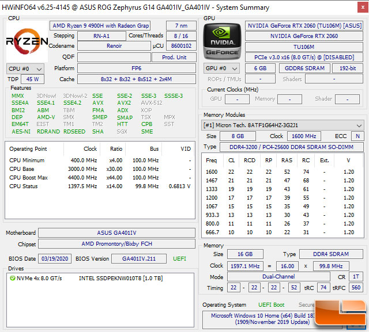This screenshot has height=332, width=369.
Task: Click the FP6 platform field
Action: click(x=137, y=68)
